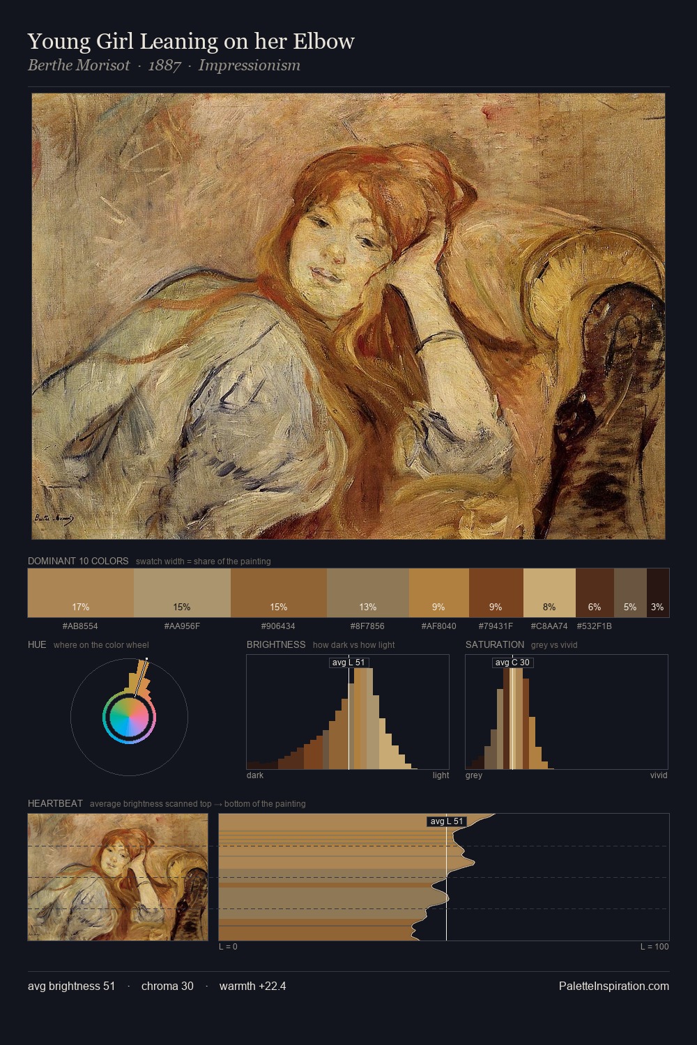
Task: Click the 'avg C 30' saturation label
Action: click(512, 663)
